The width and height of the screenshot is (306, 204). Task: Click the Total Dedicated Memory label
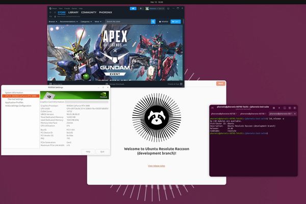point(52,117)
